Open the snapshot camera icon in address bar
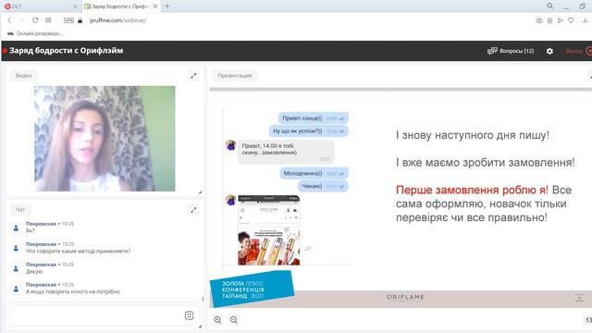592x333 pixels. (x=539, y=20)
